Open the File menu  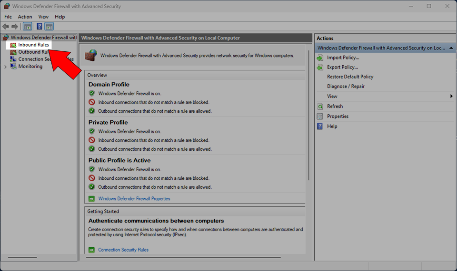pos(8,17)
